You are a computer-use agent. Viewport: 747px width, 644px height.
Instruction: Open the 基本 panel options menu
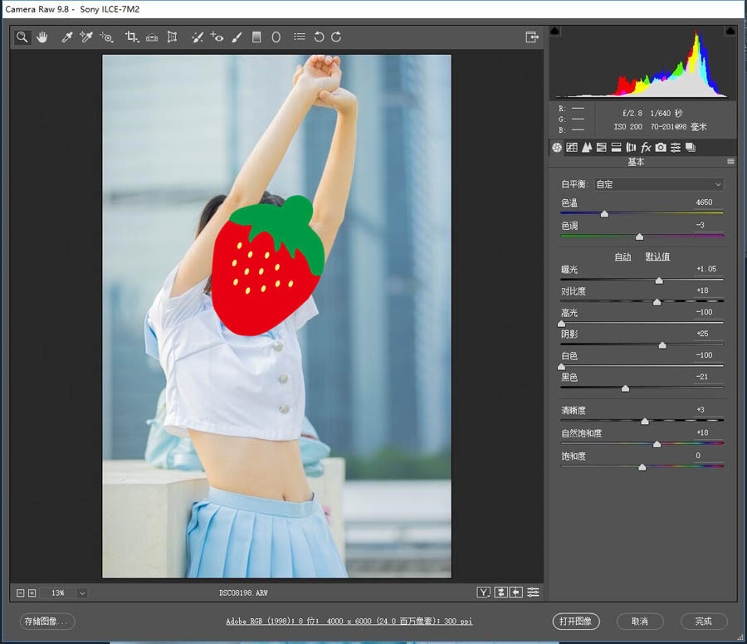pos(730,162)
